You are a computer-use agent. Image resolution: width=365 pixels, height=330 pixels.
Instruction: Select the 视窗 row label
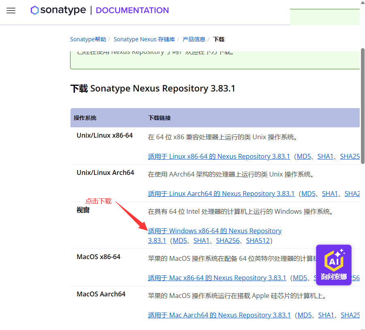(83, 210)
